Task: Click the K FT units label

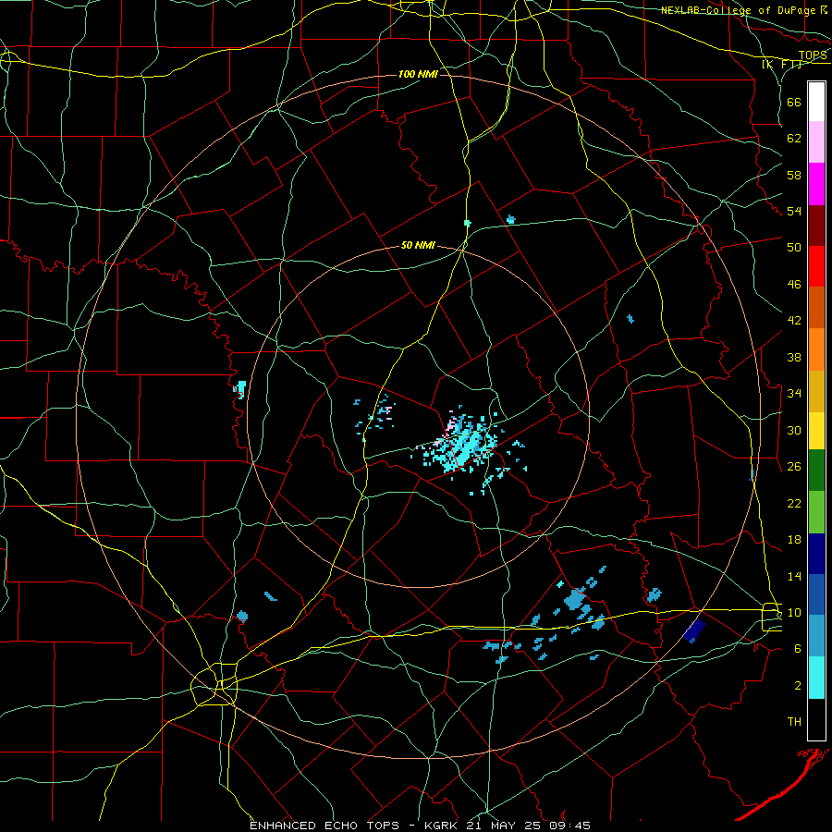Action: click(x=782, y=65)
